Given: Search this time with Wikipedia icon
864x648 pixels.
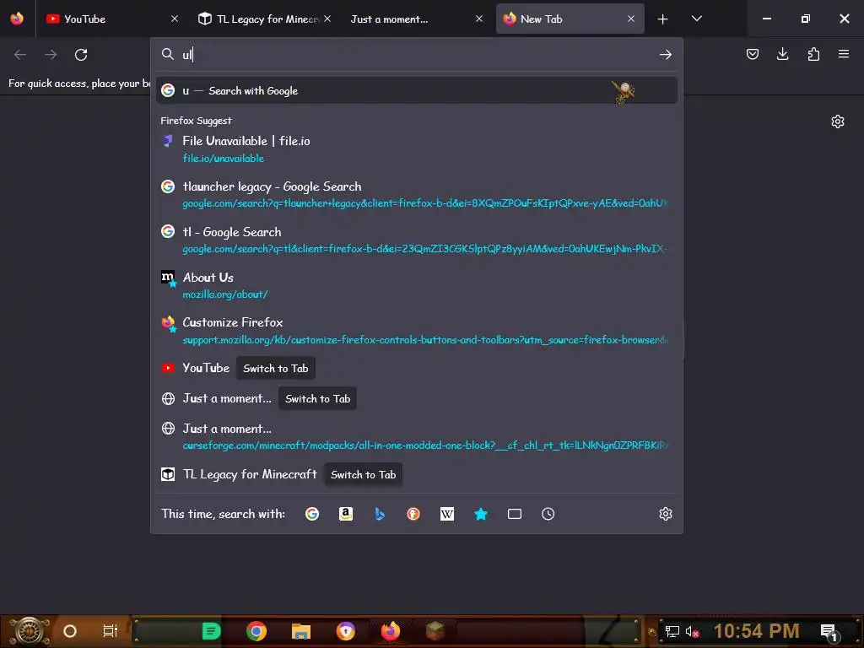Looking at the screenshot, I should pyautogui.click(x=447, y=514).
